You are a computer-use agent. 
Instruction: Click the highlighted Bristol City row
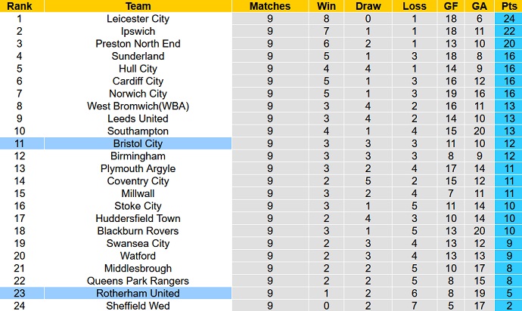[x=138, y=143]
